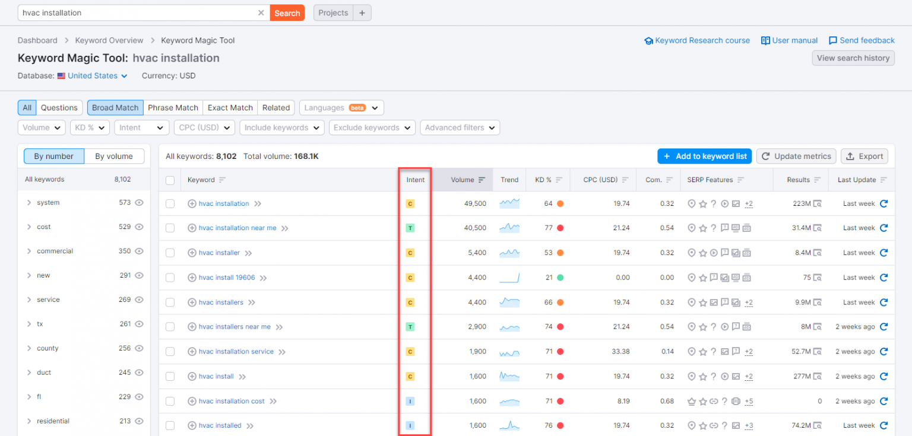Click inside the keyword search field
This screenshot has height=436, width=912.
pos(119,12)
